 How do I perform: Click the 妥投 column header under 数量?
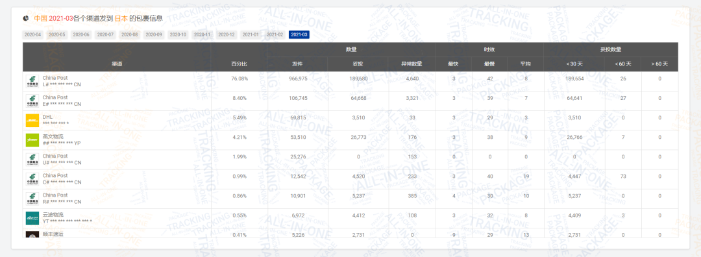(x=358, y=64)
